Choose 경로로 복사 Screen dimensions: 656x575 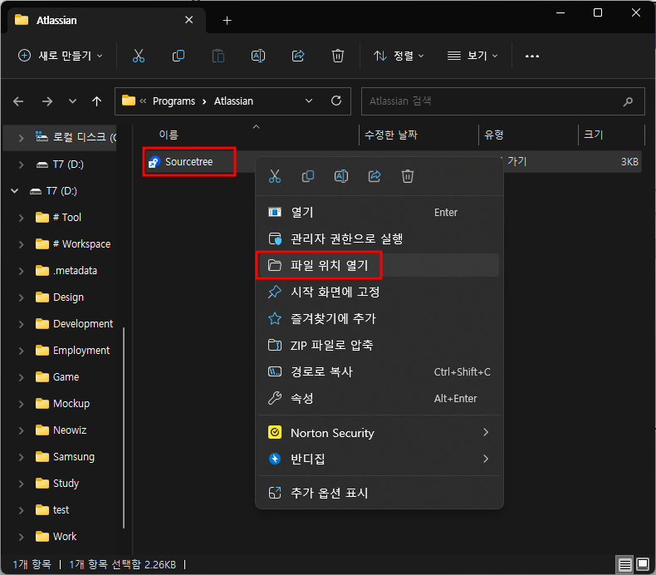pos(379,372)
